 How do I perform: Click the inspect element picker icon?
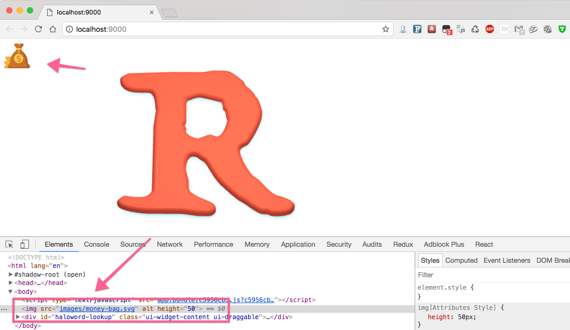click(9, 245)
